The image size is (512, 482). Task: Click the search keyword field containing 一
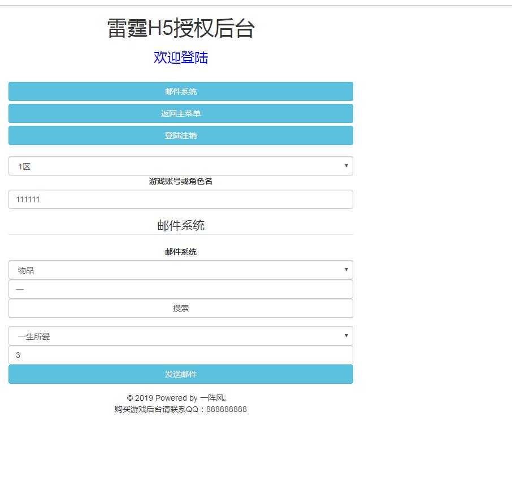pyautogui.click(x=181, y=289)
